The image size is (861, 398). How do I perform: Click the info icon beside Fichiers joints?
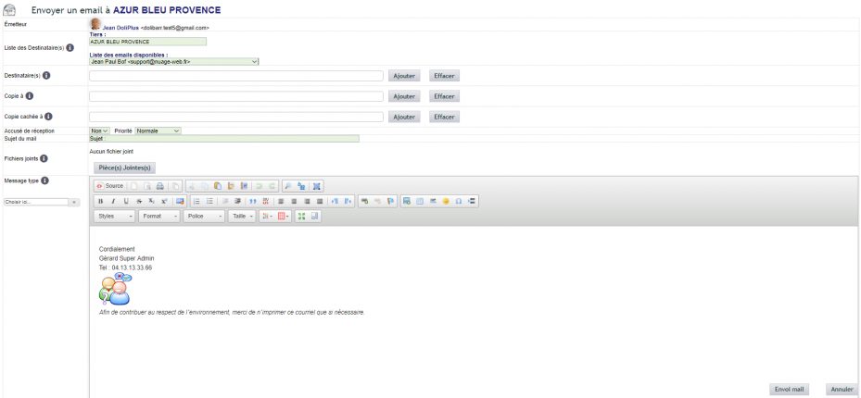[44, 158]
